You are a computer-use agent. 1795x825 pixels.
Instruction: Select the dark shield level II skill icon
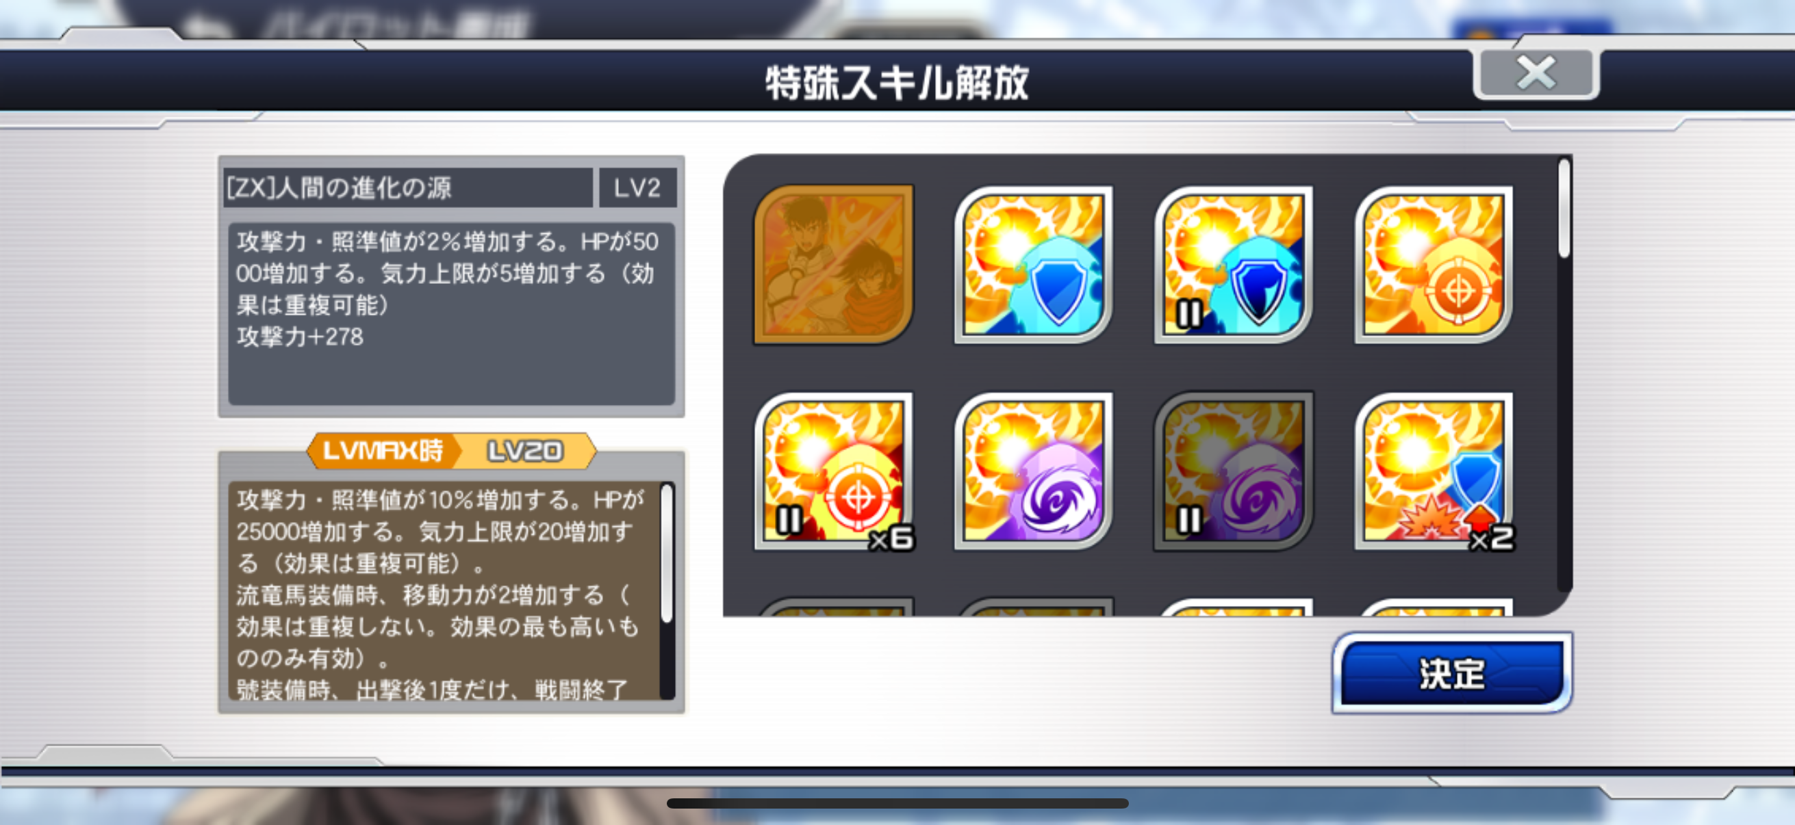click(x=1234, y=265)
